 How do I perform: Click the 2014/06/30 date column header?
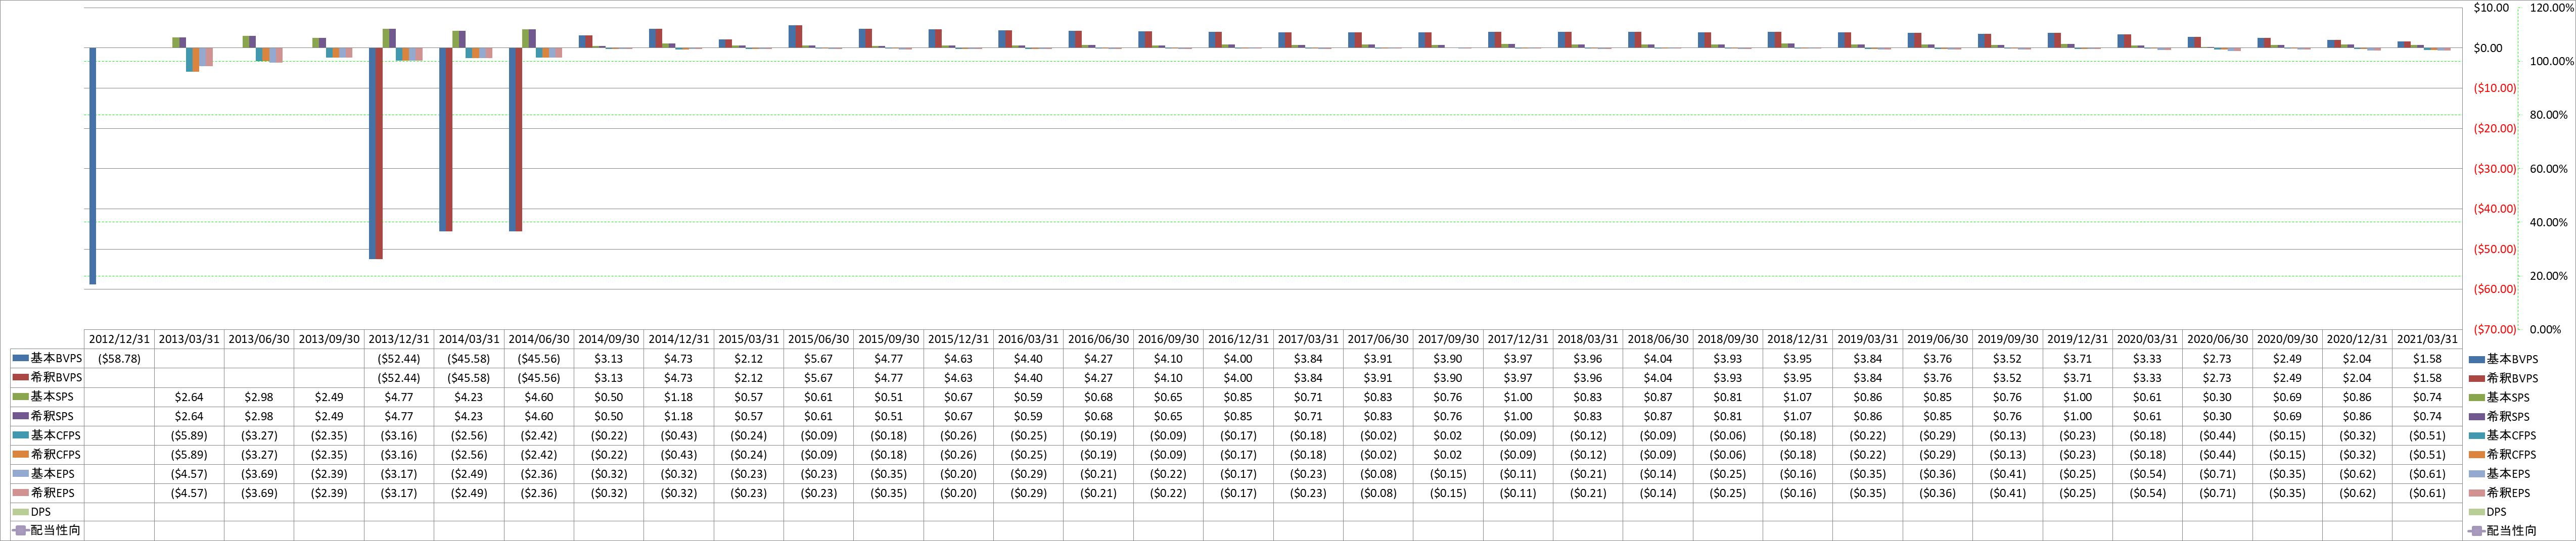539,339
